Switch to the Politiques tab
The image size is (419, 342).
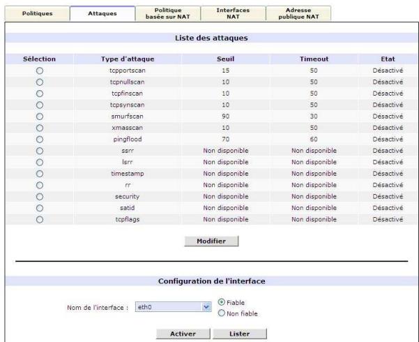[35, 12]
